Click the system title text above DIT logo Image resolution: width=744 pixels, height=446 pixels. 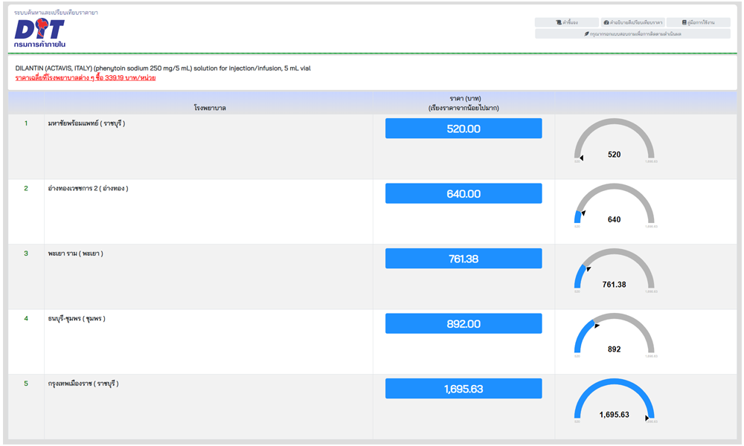[x=56, y=13]
